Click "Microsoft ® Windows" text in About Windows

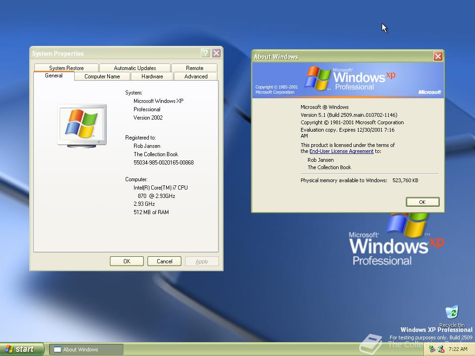click(x=324, y=107)
